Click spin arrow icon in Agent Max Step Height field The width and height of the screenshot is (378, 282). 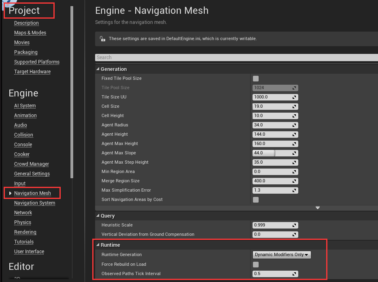(x=294, y=162)
